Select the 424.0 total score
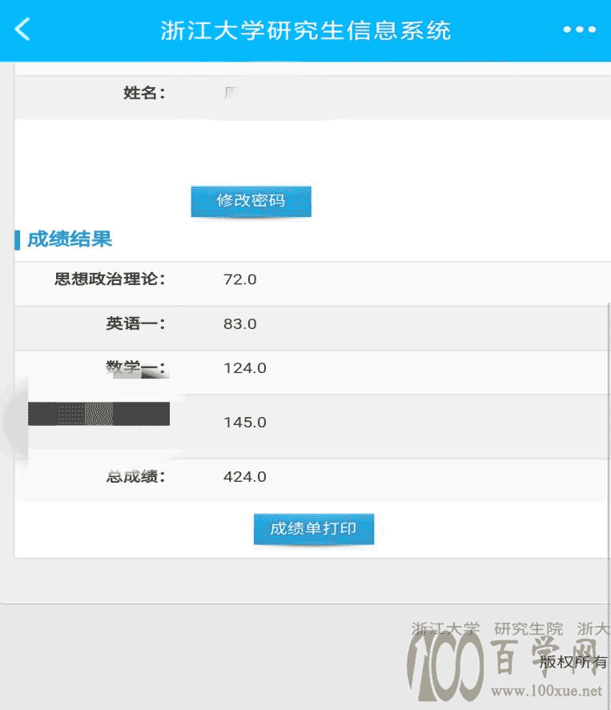Viewport: 611px width, 710px height. pos(244,476)
